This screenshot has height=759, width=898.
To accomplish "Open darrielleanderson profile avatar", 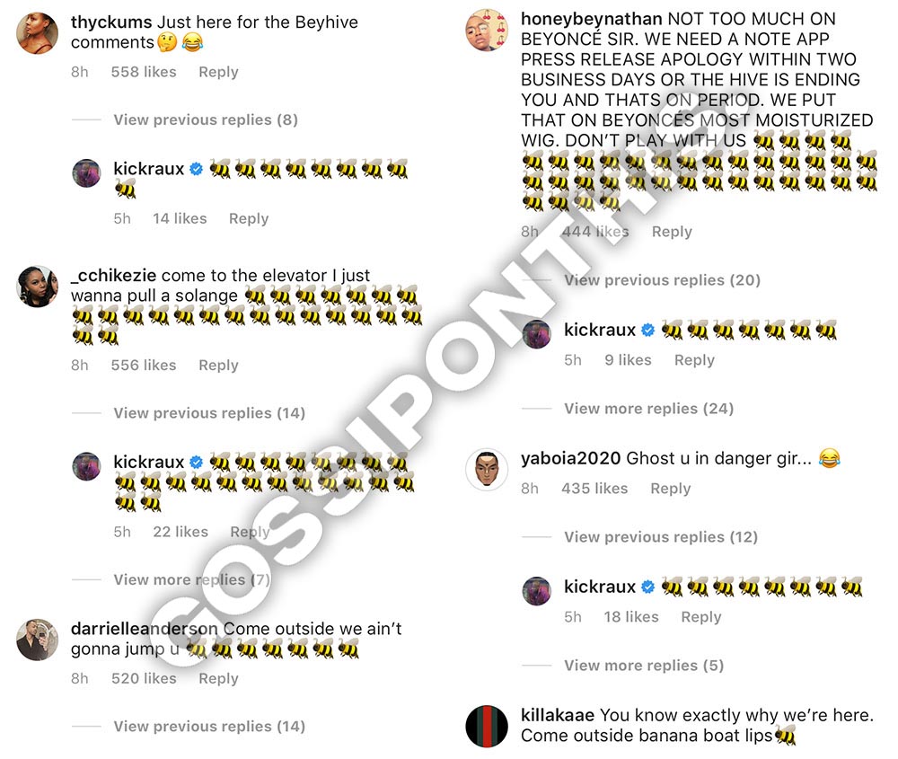I will pos(37,640).
